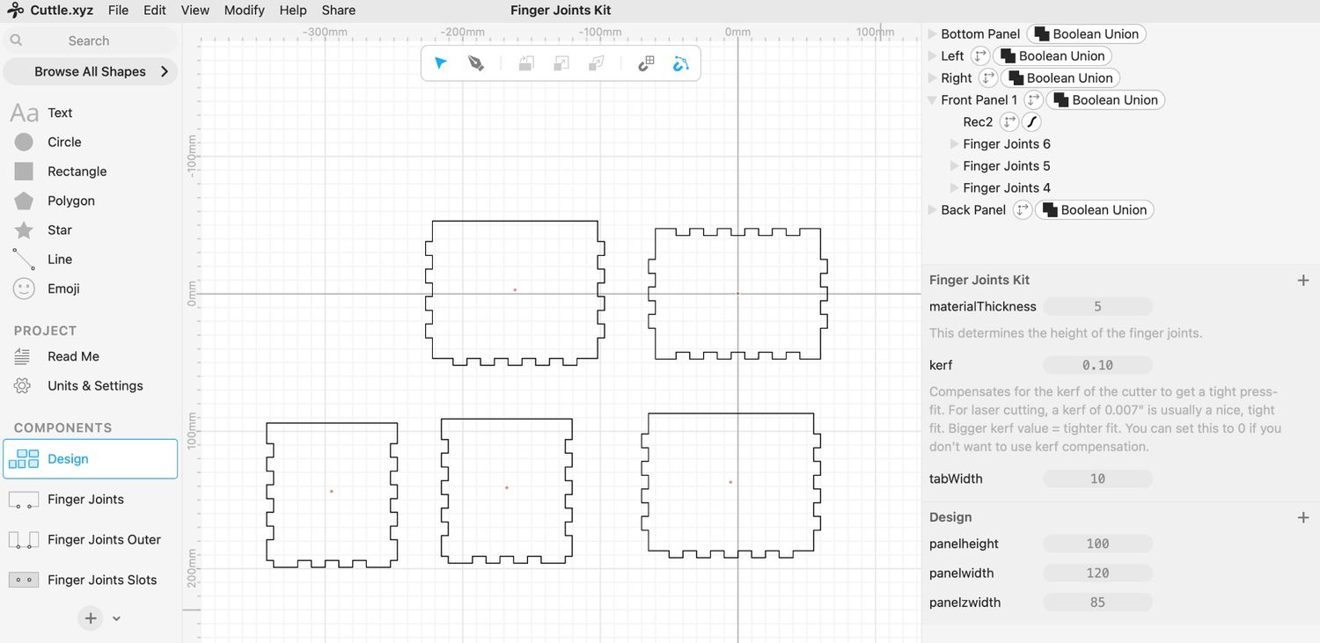
Task: Click the tabWidth value field
Action: tap(1097, 479)
